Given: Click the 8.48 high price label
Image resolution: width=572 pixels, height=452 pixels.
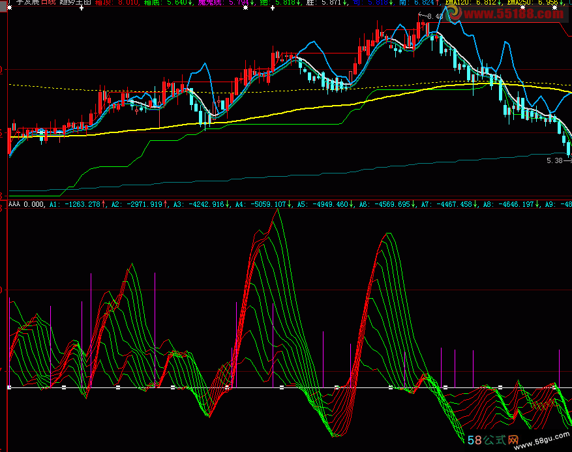Looking at the screenshot, I should point(435,16).
